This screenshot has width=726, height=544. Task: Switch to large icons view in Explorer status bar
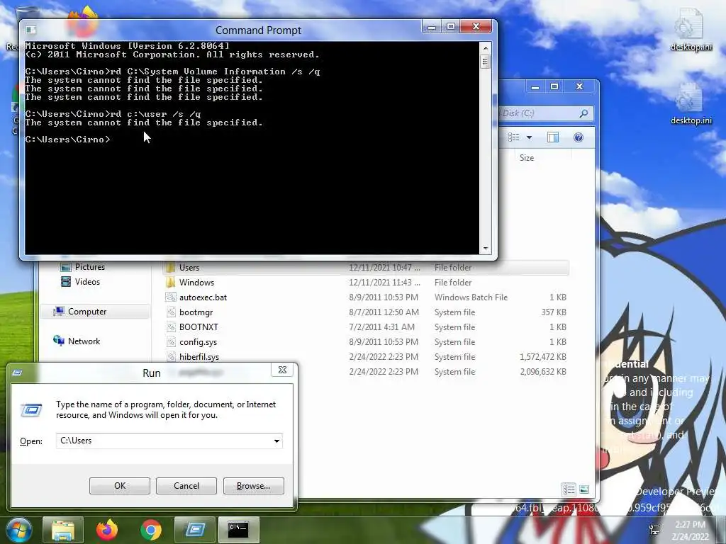584,489
